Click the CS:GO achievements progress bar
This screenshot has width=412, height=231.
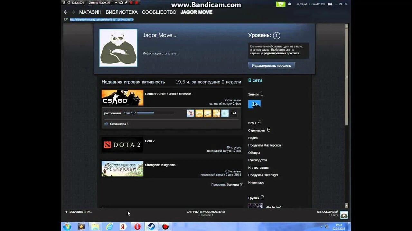155,113
